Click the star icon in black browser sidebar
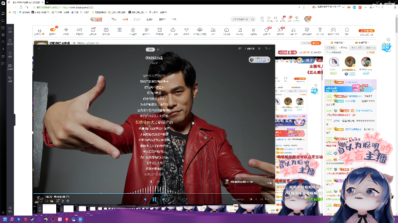Viewport: 398px width, 223px height. [x=3, y=56]
